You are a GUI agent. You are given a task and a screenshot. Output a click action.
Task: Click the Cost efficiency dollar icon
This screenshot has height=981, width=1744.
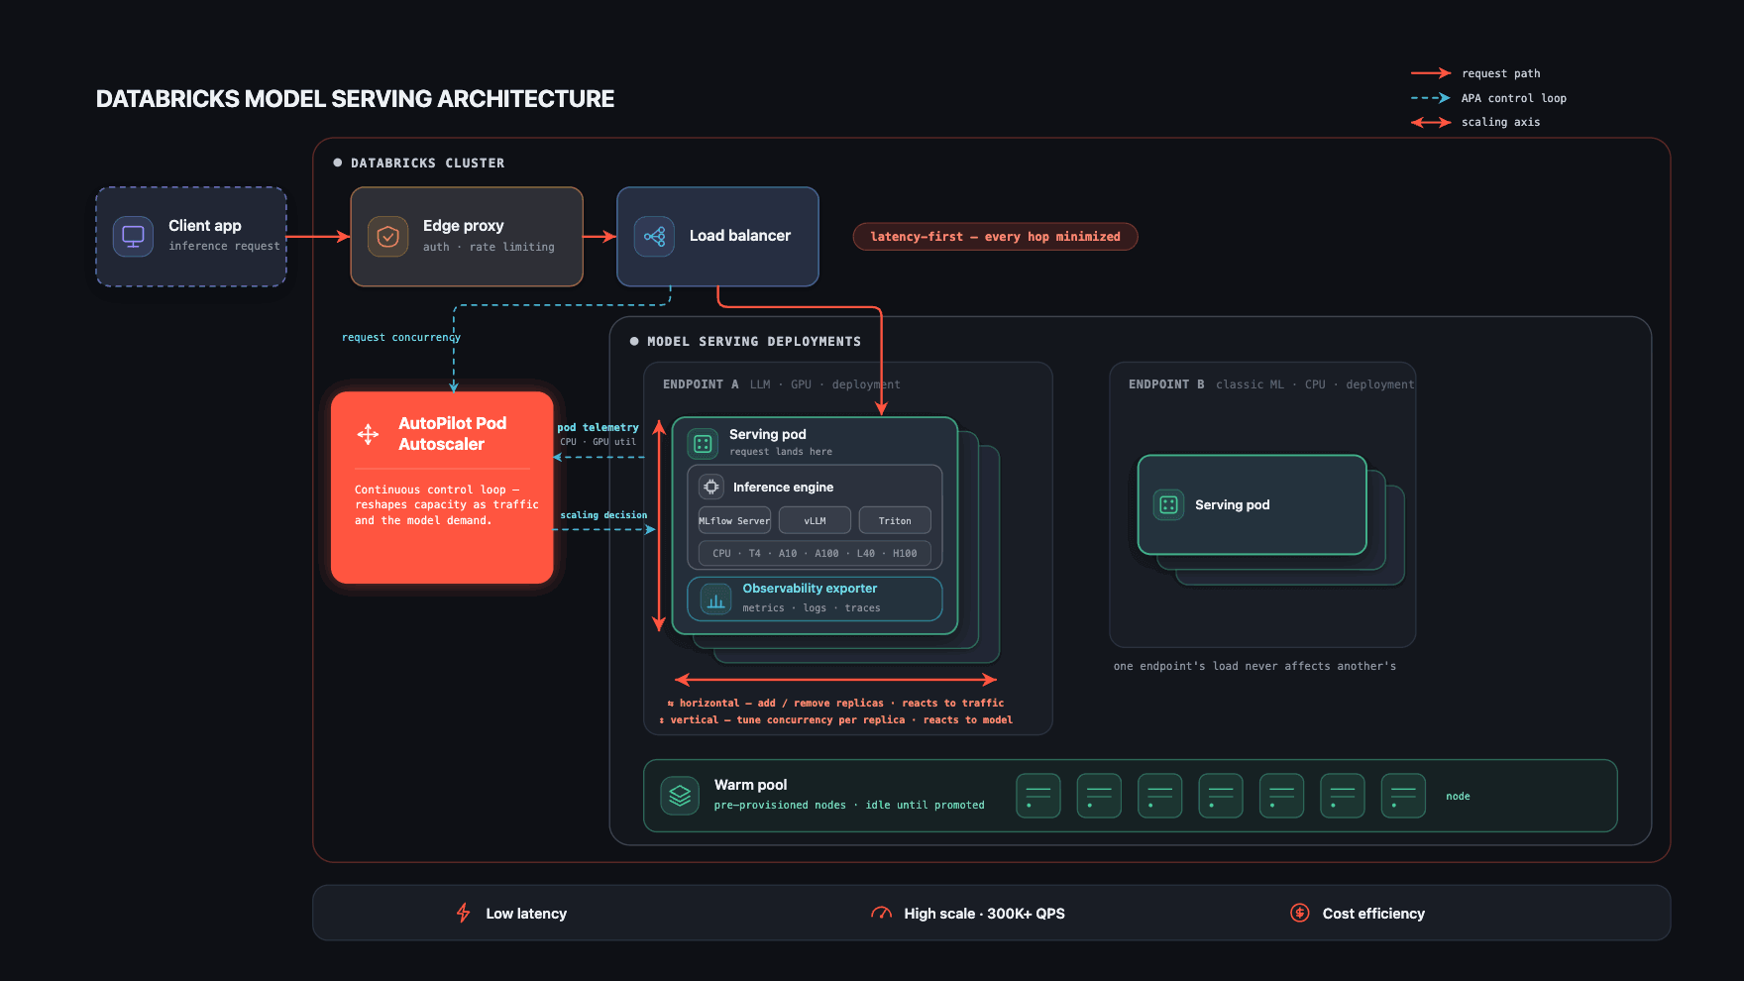point(1300,913)
